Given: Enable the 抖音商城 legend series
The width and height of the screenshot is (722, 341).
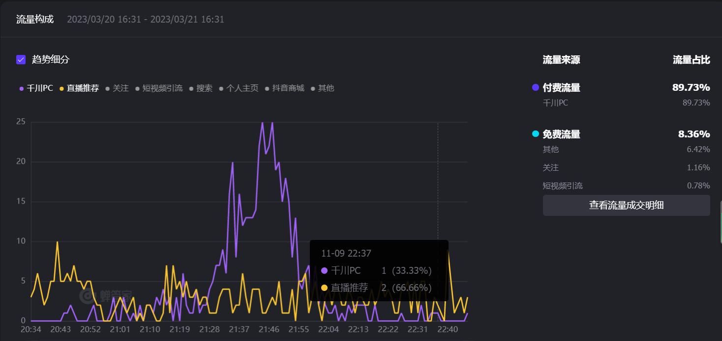Looking at the screenshot, I should [x=285, y=88].
